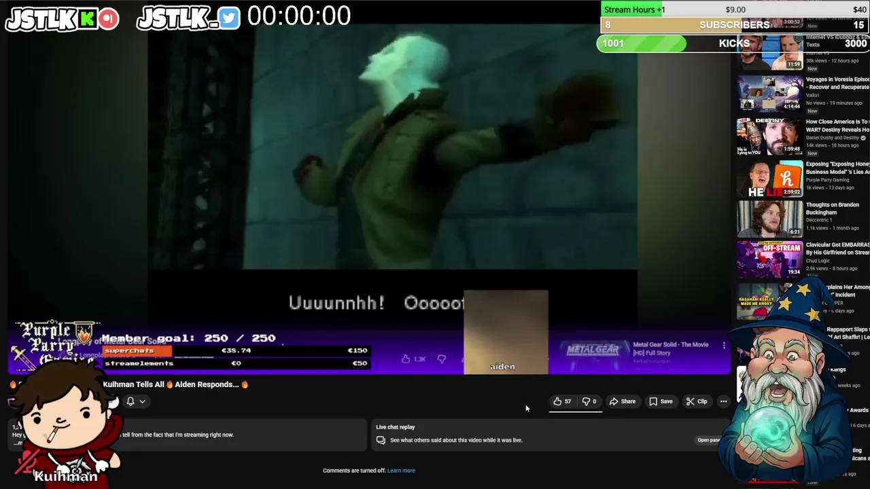Open the Internet VS iDubbbz video thumbnail

770,52
